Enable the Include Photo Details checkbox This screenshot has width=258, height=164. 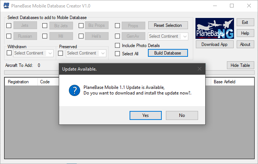pos(118,46)
